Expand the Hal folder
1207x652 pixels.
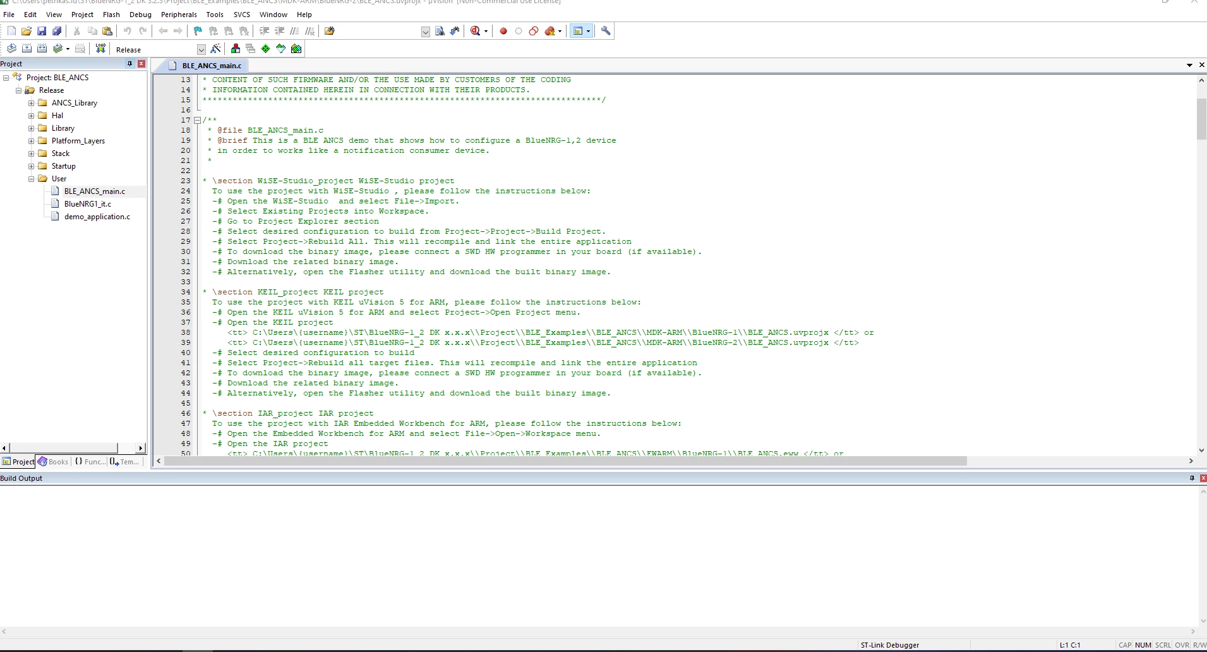click(31, 116)
